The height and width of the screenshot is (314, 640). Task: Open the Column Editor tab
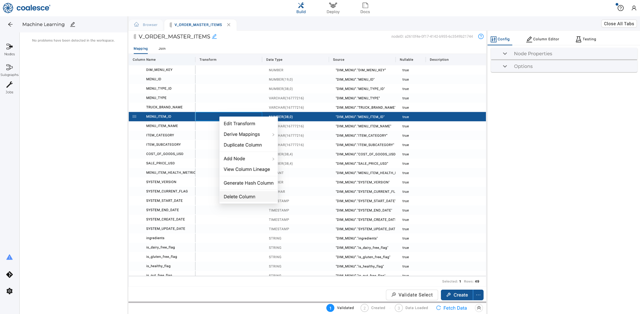pos(543,39)
